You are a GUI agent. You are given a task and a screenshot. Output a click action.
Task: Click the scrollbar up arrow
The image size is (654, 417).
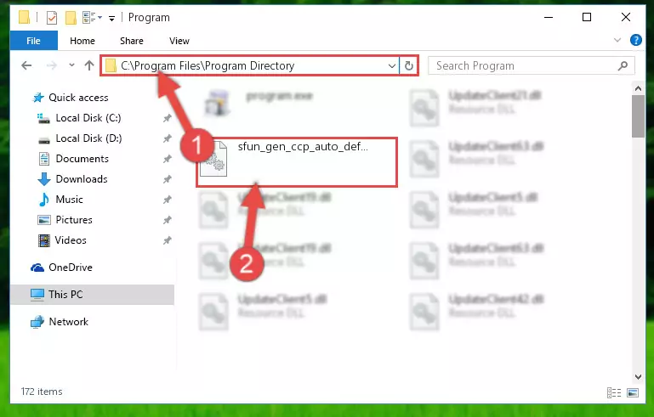tap(638, 88)
